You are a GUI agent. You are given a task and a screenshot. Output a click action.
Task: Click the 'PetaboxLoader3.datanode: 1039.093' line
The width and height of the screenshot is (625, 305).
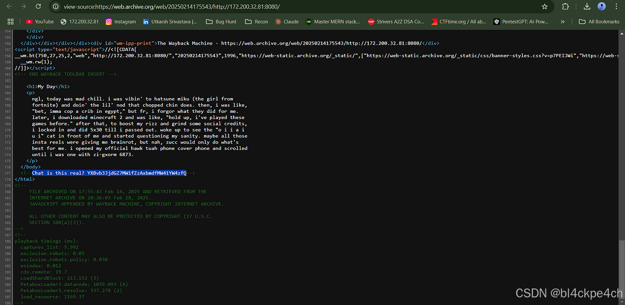[x=74, y=284]
